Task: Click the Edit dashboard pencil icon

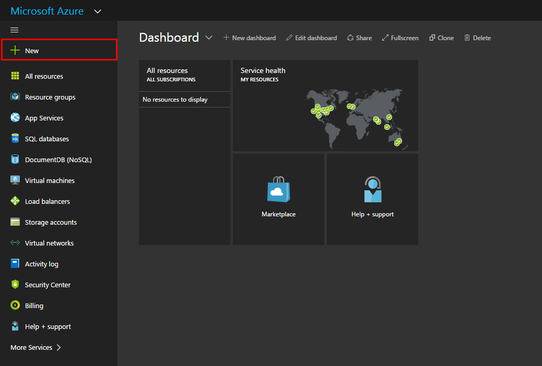Action: pos(289,38)
